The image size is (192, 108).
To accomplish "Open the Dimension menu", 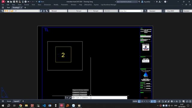I will pos(47,5).
